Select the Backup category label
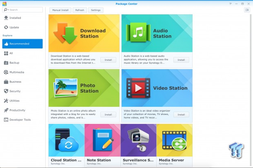Image resolution: width=253 pixels, height=168 pixels. [x=14, y=63]
